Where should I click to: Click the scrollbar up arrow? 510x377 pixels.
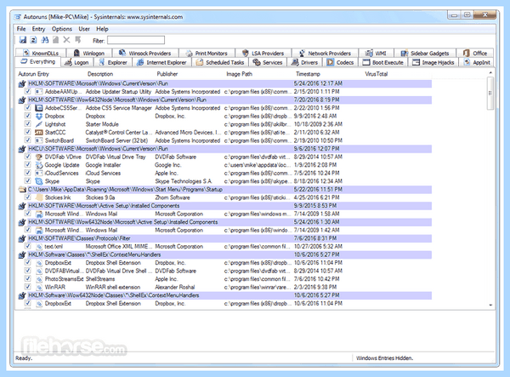pyautogui.click(x=490, y=72)
